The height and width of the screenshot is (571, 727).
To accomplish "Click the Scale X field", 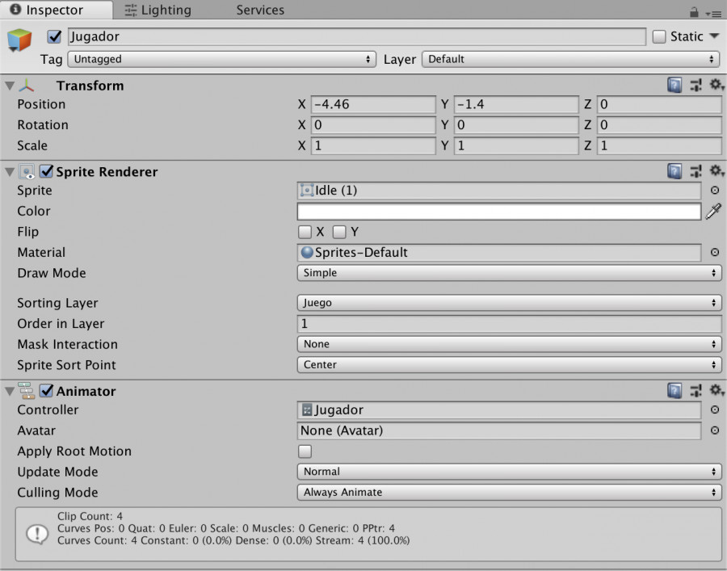I will pos(373,145).
